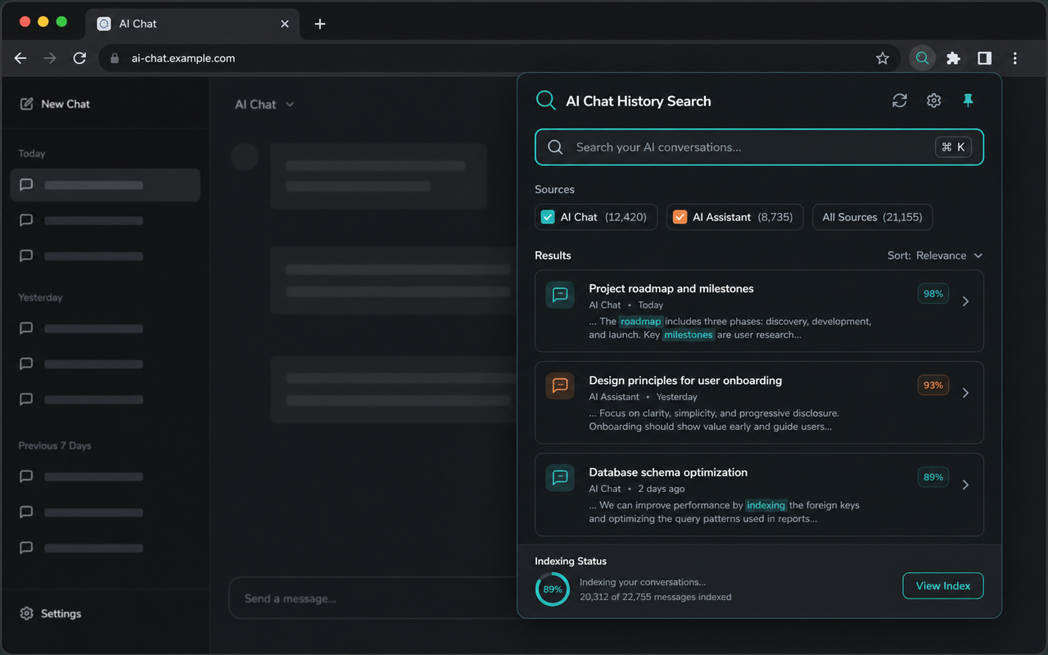Go back with the browser back arrow

coord(20,58)
